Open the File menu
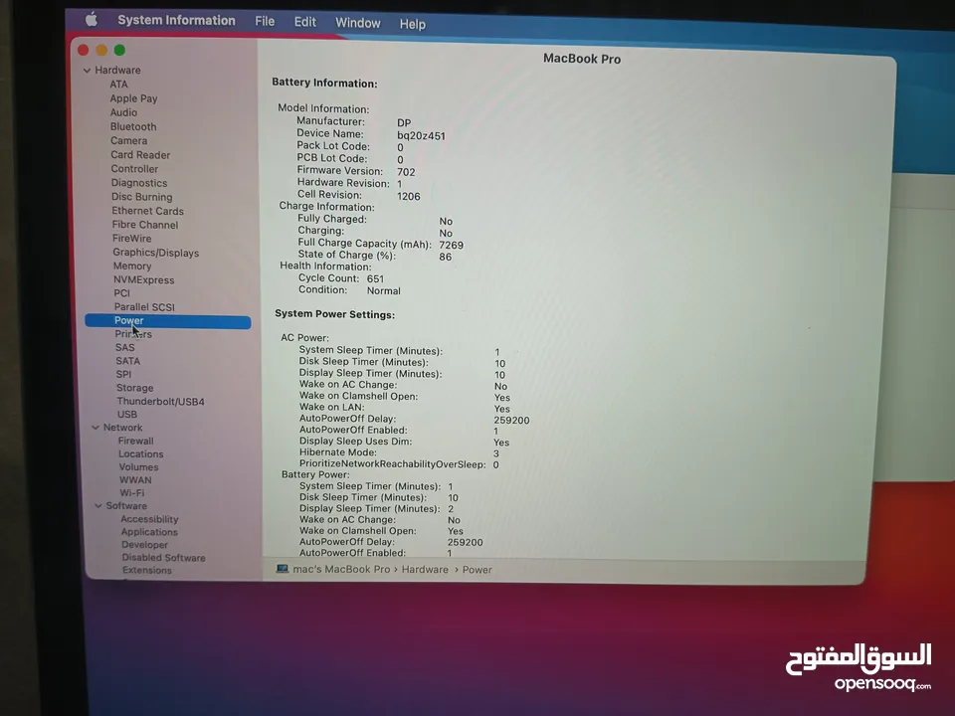The image size is (955, 716). pos(265,21)
